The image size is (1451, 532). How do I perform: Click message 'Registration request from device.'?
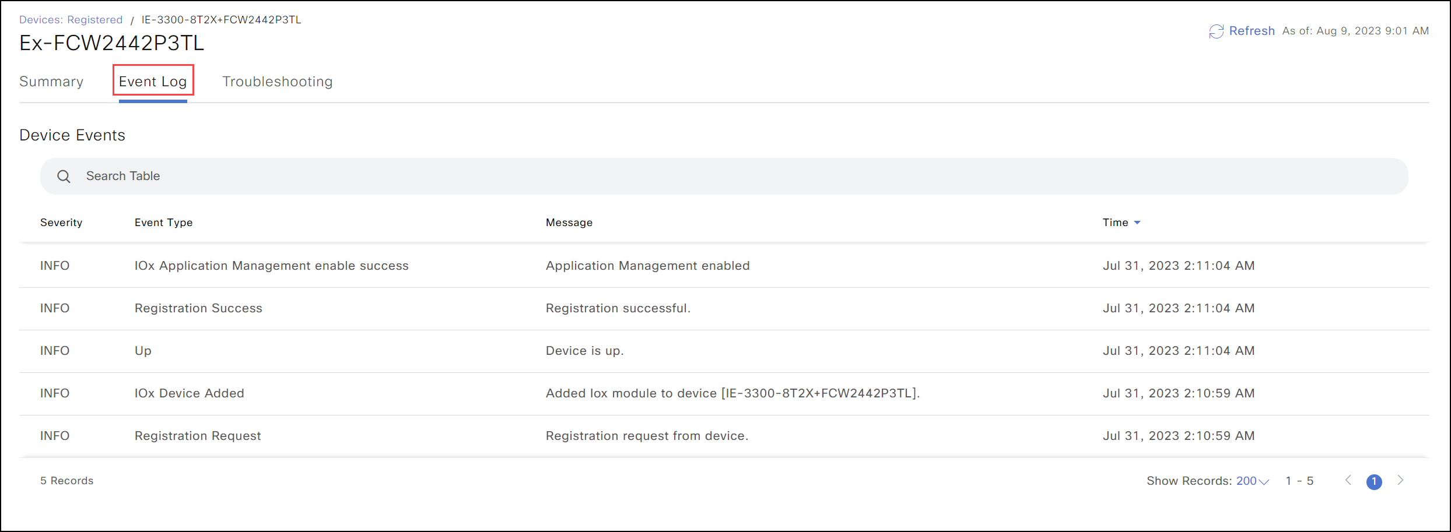tap(647, 436)
